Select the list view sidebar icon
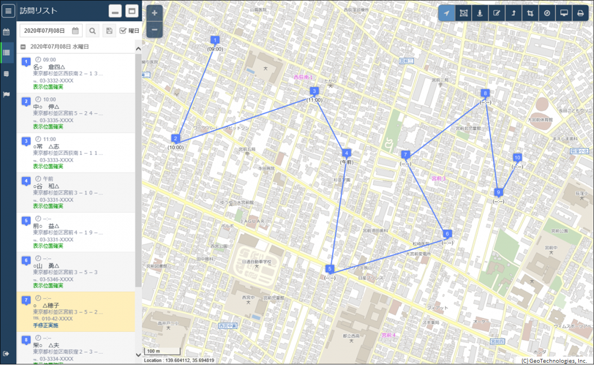The height and width of the screenshot is (365, 594). click(6, 53)
